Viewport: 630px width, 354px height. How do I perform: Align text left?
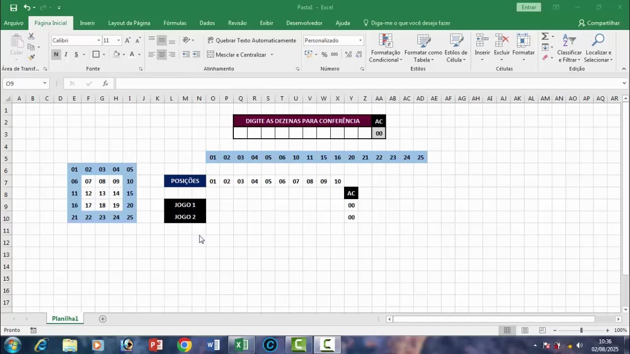point(152,55)
